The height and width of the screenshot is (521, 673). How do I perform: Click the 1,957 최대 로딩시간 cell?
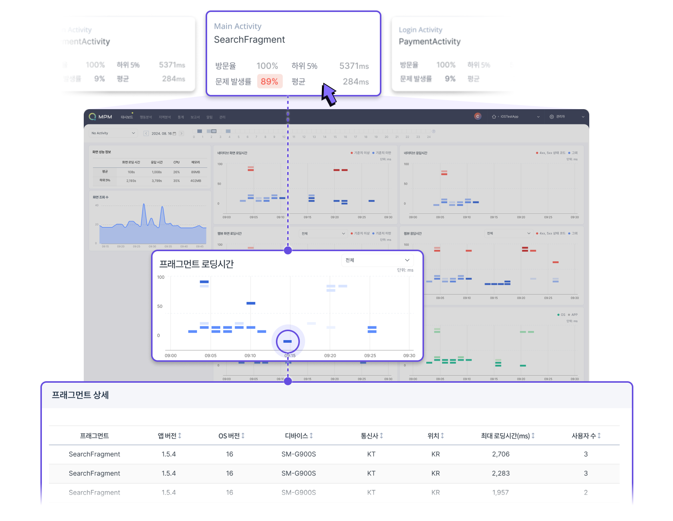[501, 493]
